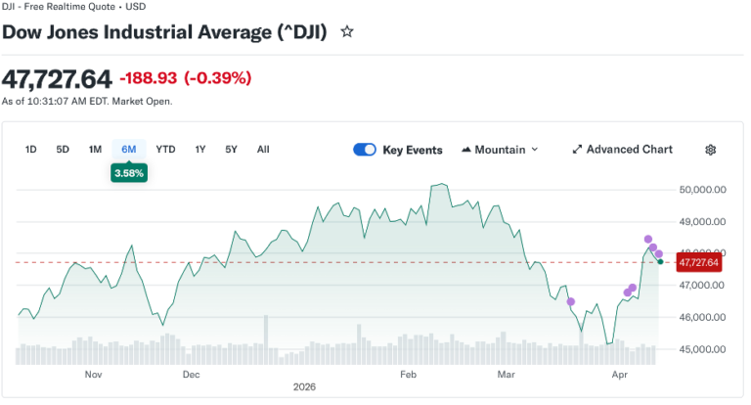Screen dimensions: 751x405
Task: Click the mid-March purple key event dot
Action: point(571,301)
